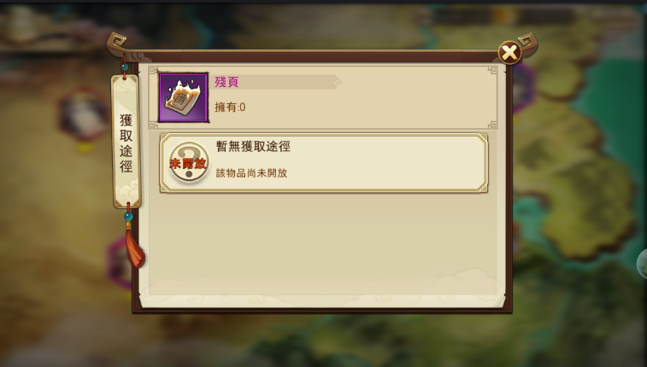This screenshot has height=367, width=647.
Task: Select the 獲取途徑 vertical side tab
Action: (126, 142)
